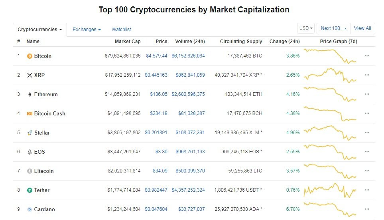This screenshot has height=220, width=384.
Task: Click the Stellar rocket logo icon
Action: pyautogui.click(x=29, y=133)
